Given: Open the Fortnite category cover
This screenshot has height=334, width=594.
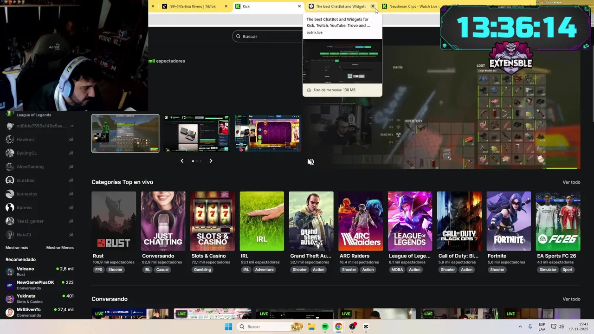Looking at the screenshot, I should point(509,221).
